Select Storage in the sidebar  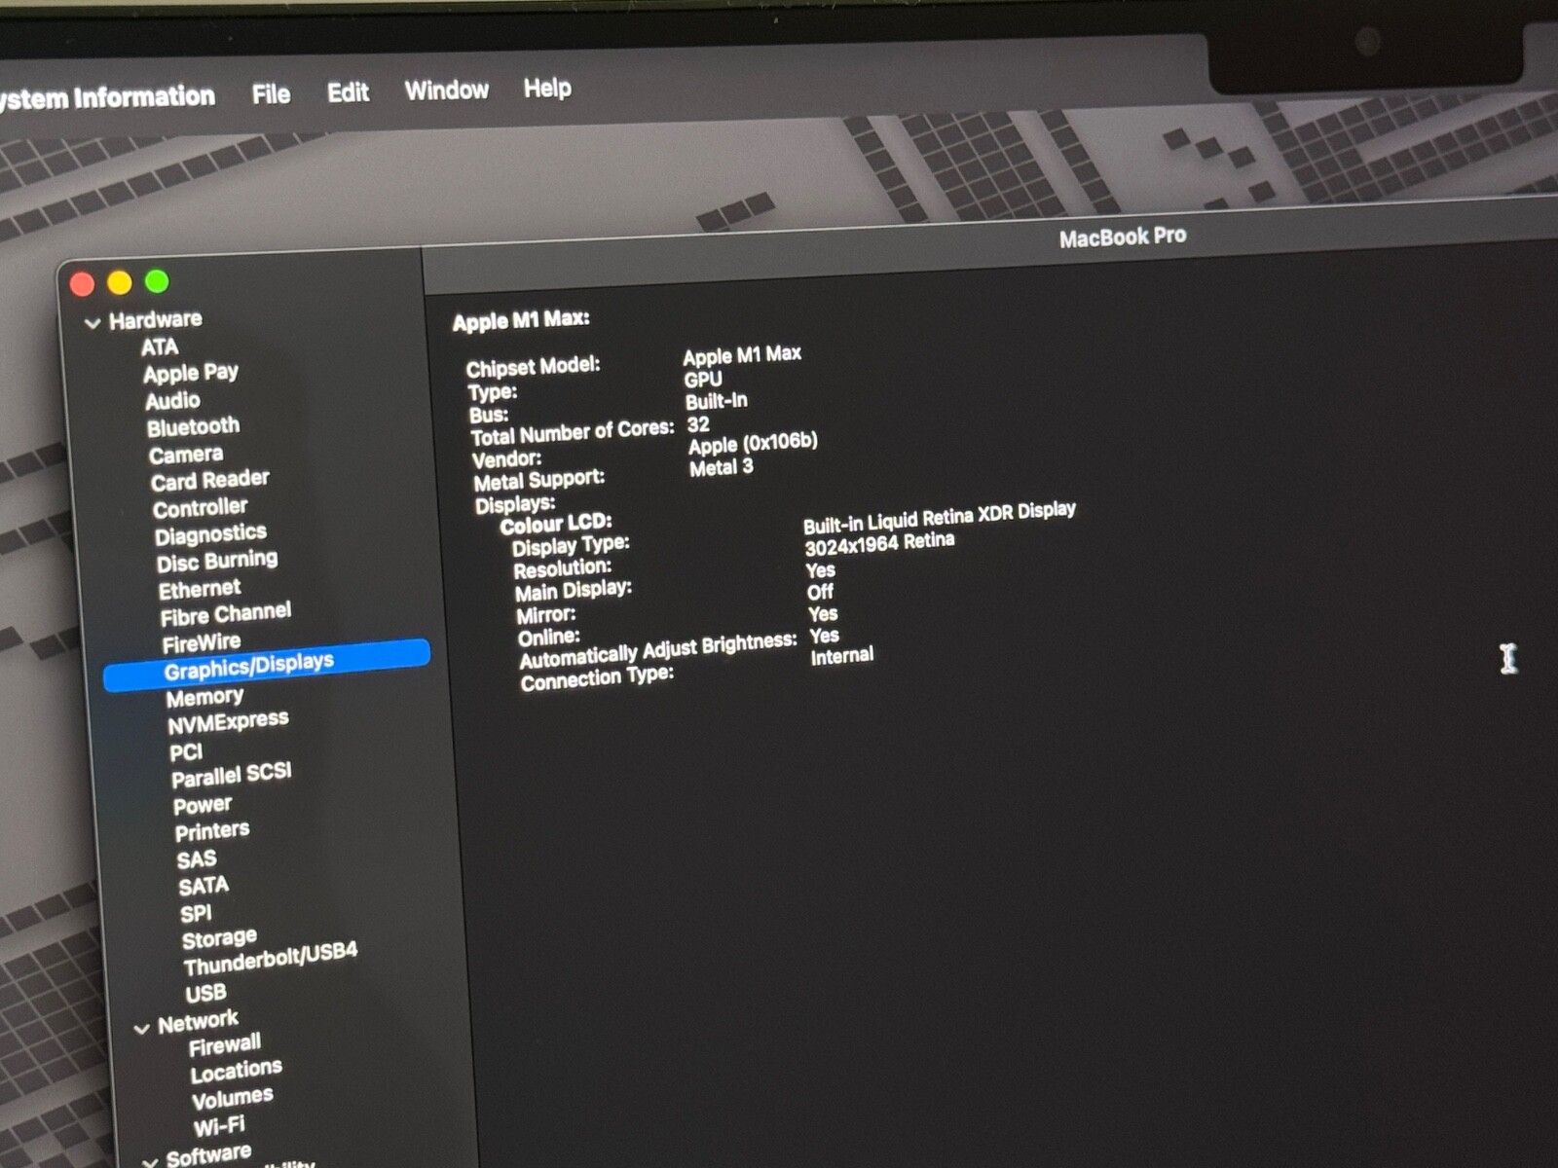tap(219, 939)
